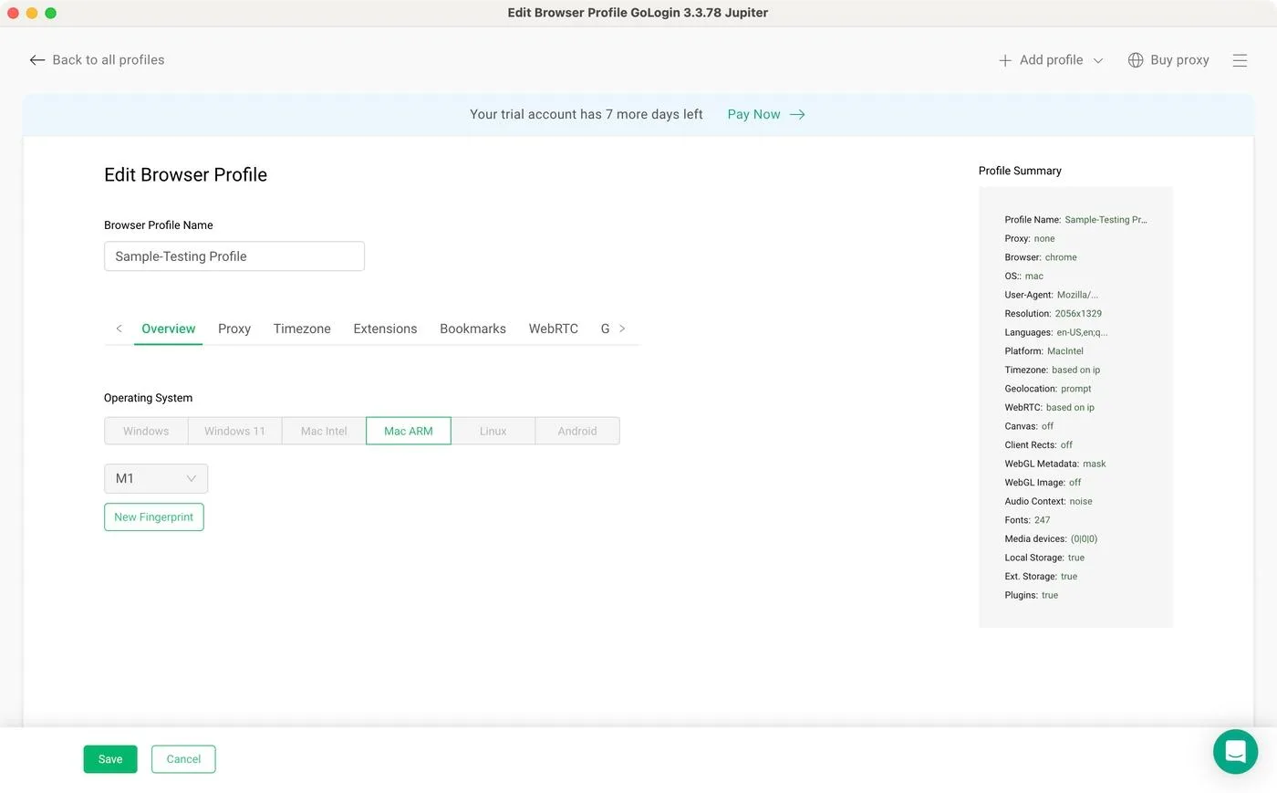Select Linux as the operating system
Viewport: 1277px width, 793px height.
[493, 432]
